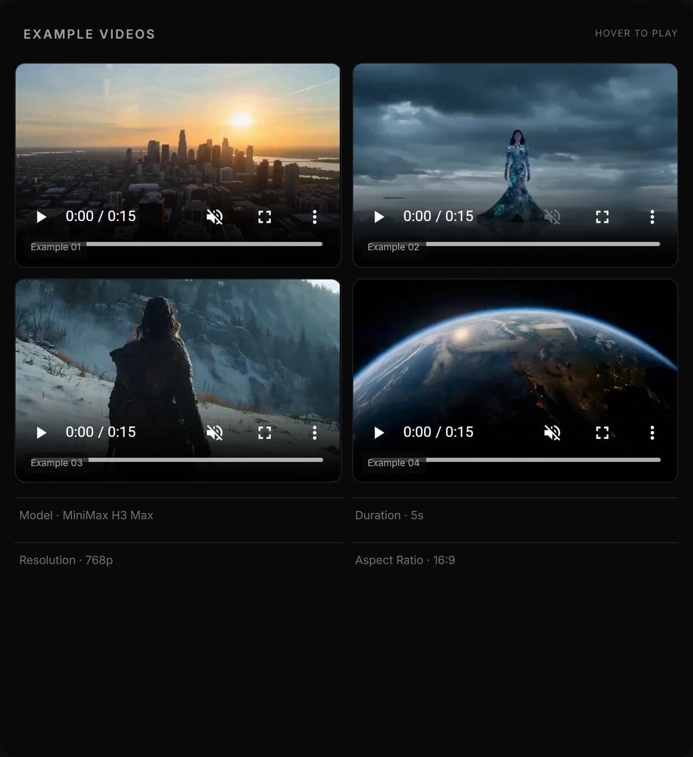Click the Example 03 label badge

56,463
